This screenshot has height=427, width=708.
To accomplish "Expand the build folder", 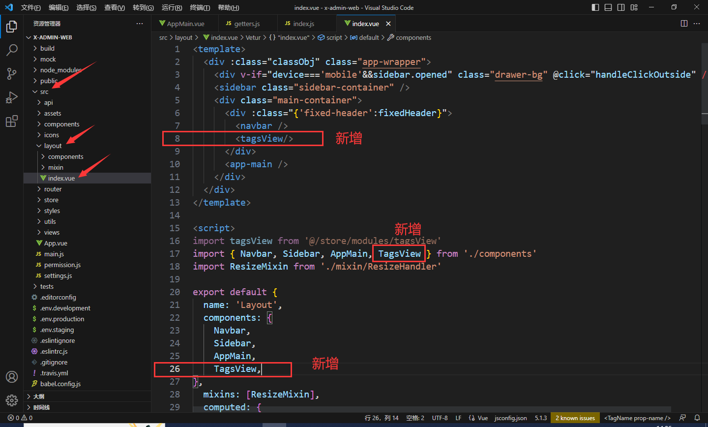I will [x=88, y=48].
